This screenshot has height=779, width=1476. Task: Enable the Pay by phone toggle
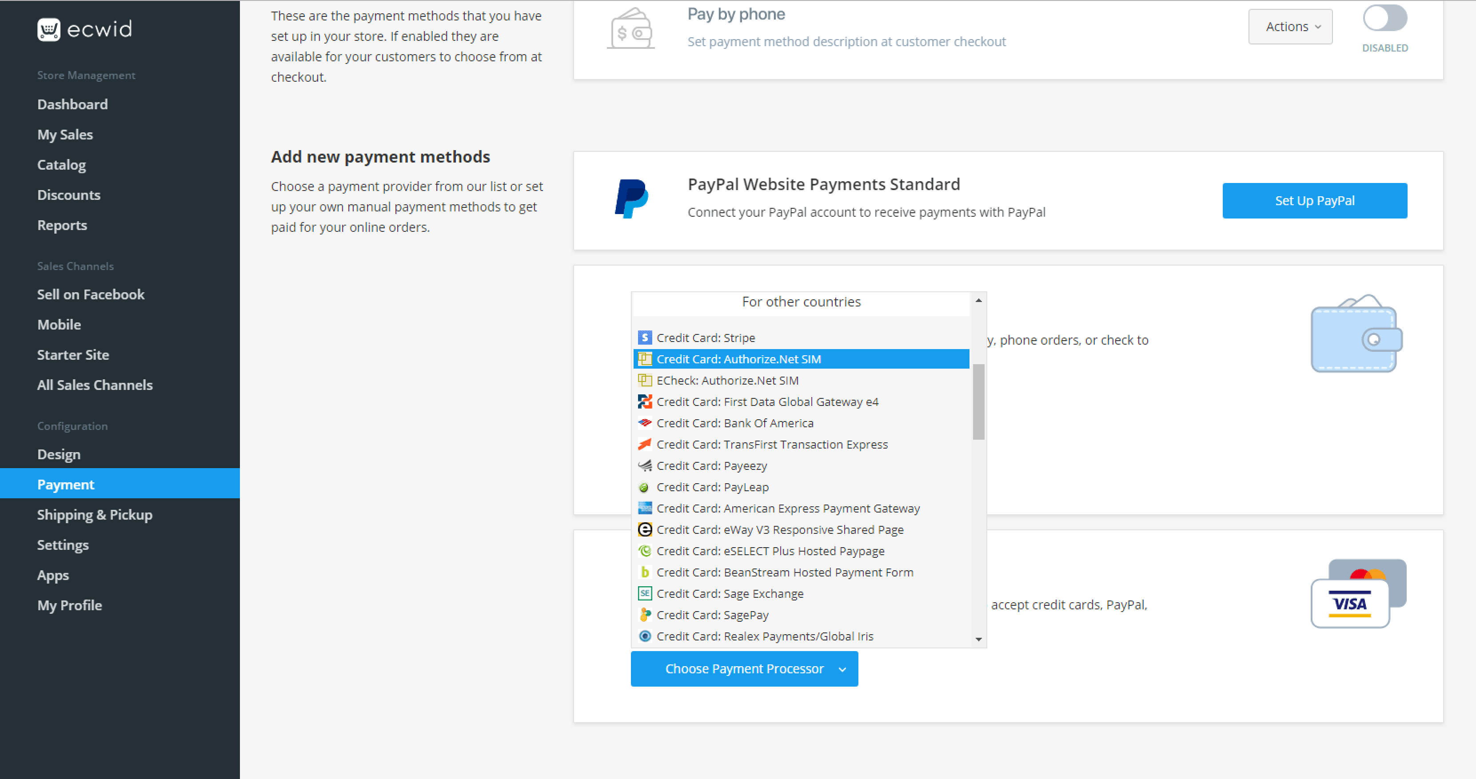pyautogui.click(x=1384, y=18)
